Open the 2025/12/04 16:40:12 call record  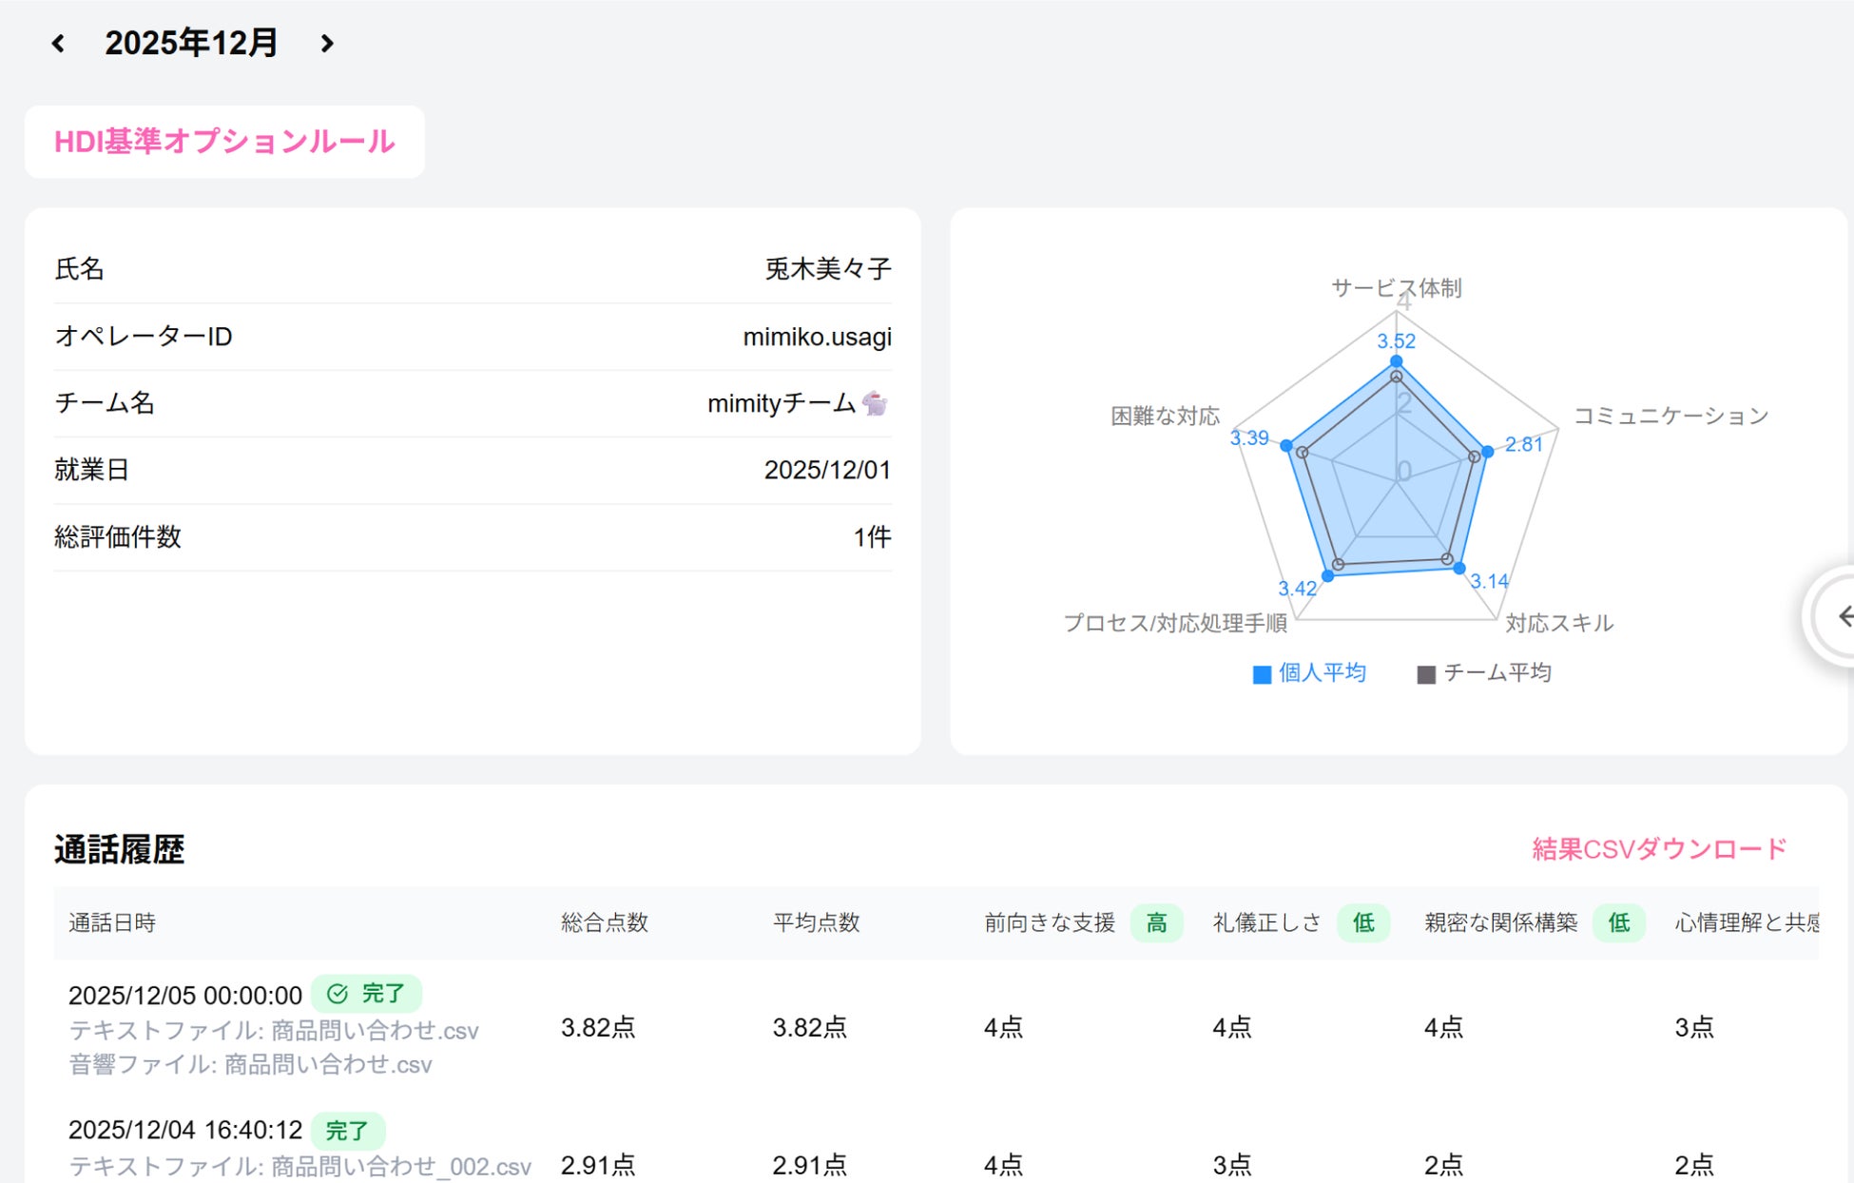(184, 1130)
